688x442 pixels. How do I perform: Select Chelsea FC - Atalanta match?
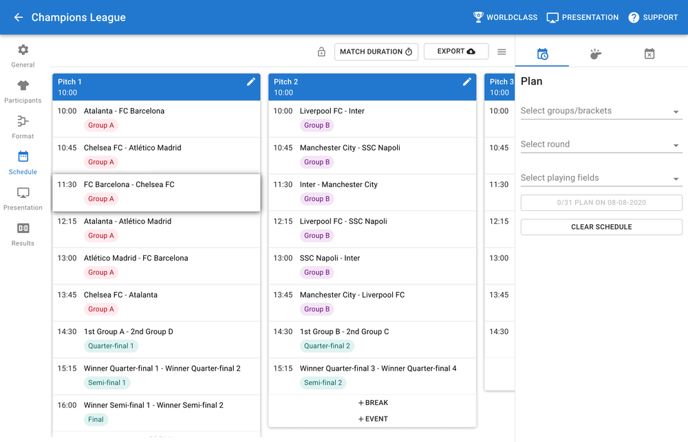(x=156, y=303)
